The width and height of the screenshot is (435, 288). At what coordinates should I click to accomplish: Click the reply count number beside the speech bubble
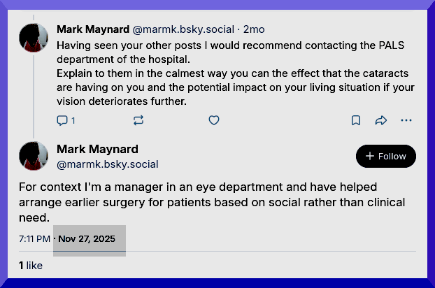point(73,120)
